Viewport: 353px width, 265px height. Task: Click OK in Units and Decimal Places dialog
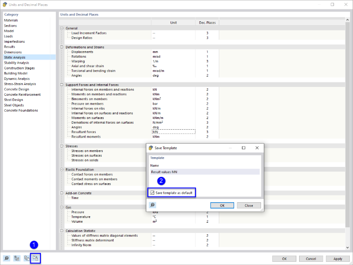(x=284, y=258)
